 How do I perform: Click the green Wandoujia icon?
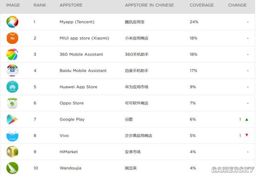[x=12, y=168]
